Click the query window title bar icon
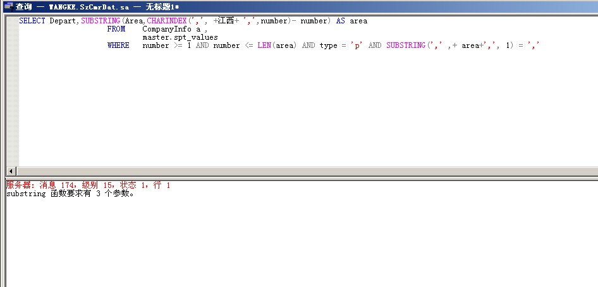This screenshot has height=287, width=598. click(8, 6)
